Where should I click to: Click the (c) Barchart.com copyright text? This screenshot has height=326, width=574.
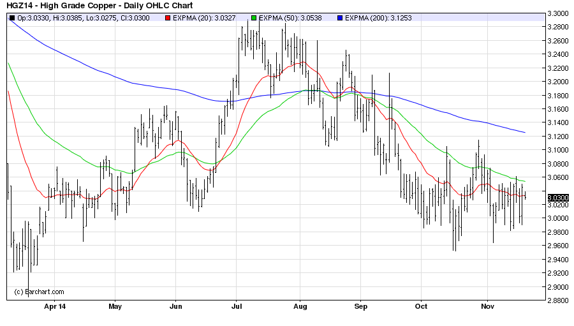[39, 292]
